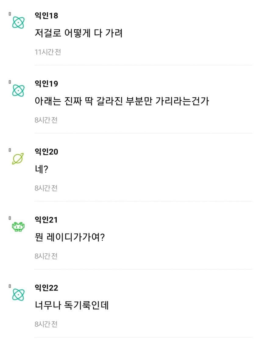
Task: Click the username 익인19
Action: [46, 84]
